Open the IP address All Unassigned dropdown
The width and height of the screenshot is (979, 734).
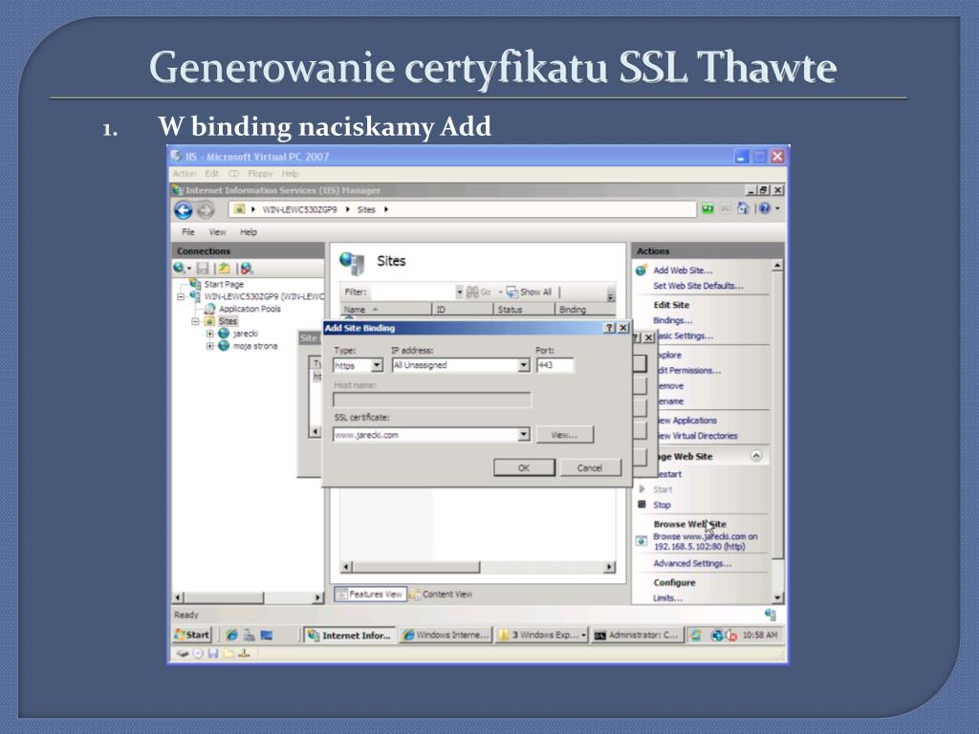pos(524,365)
